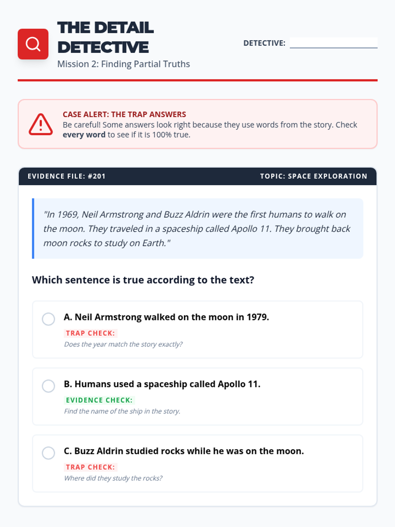Click answer text about Buzz Aldrin studying rocks
Screen dimensions: 395x527
[x=184, y=451]
